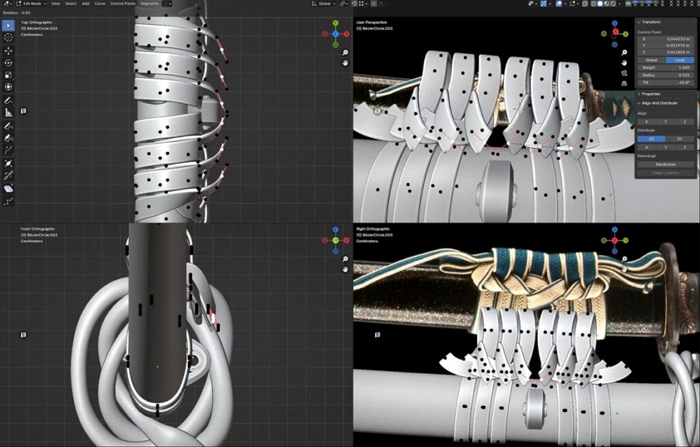Open pivot point dropdown
700x447 pixels.
coord(344,3)
